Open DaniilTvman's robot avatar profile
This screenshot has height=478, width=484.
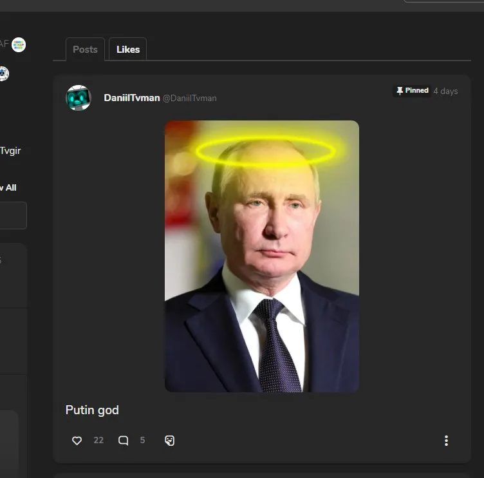tap(79, 98)
